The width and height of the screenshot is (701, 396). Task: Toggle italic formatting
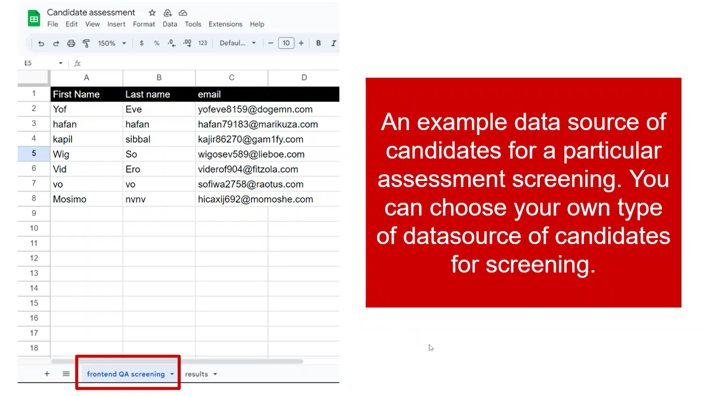click(x=334, y=43)
